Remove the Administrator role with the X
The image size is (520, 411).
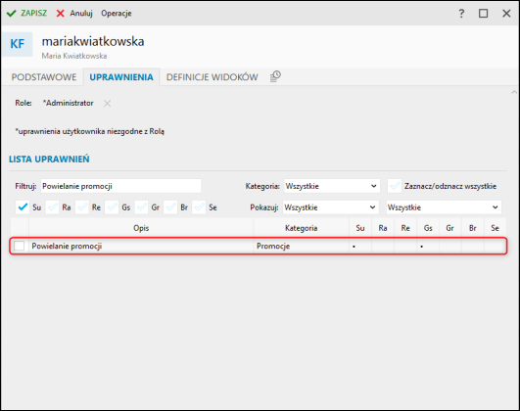click(107, 104)
